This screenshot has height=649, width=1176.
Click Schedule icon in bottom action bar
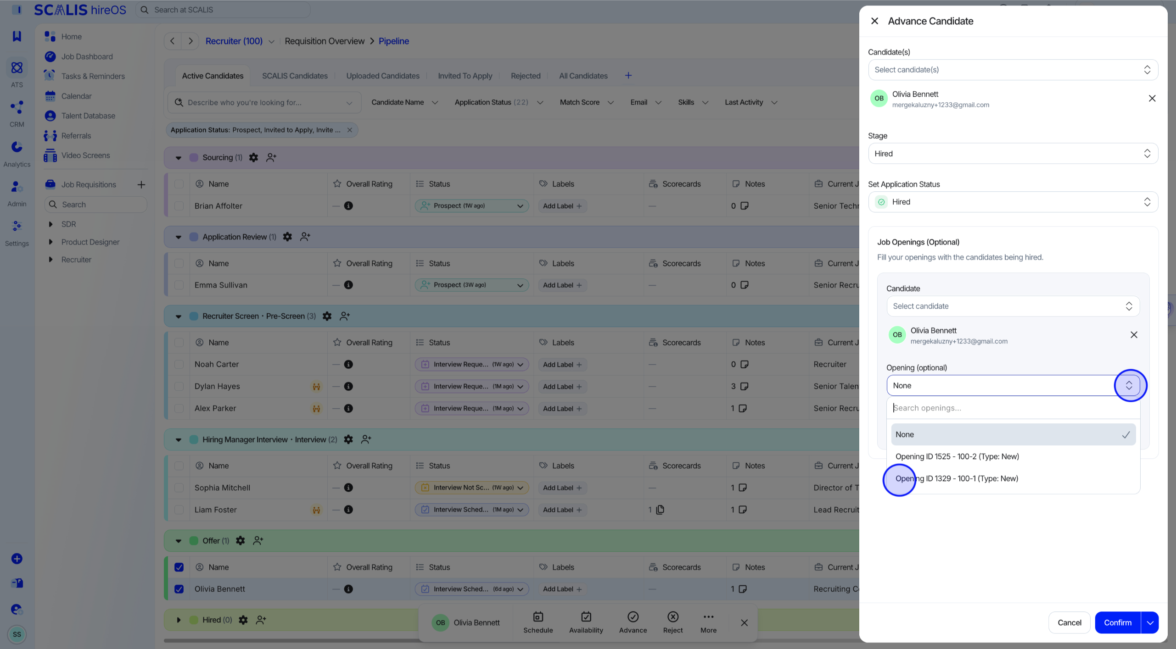(538, 617)
